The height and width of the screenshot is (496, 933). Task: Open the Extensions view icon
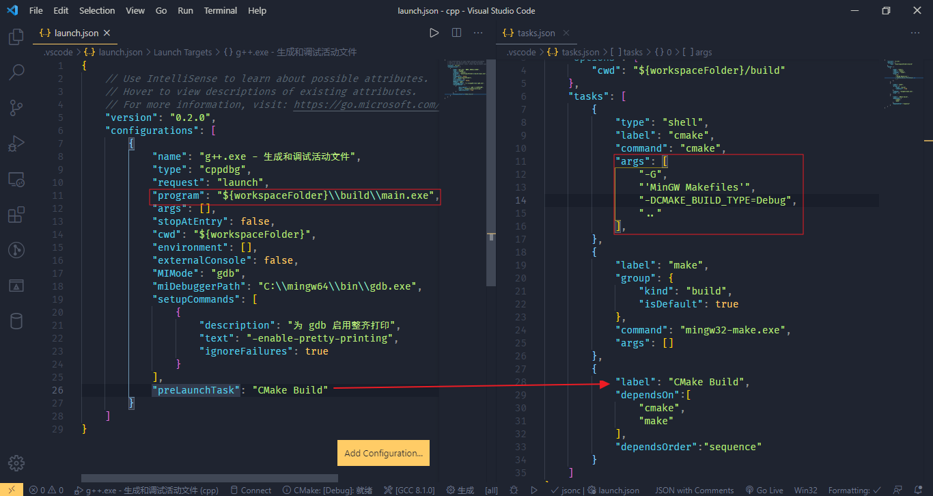[x=16, y=215]
